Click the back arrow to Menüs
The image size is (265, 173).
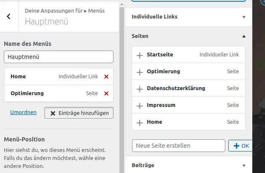click(8, 16)
